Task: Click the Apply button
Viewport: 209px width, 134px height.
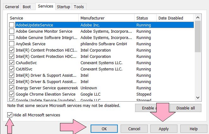Action: tap(164, 129)
